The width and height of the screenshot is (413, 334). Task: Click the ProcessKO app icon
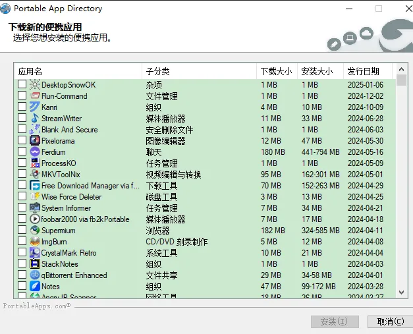(35, 163)
